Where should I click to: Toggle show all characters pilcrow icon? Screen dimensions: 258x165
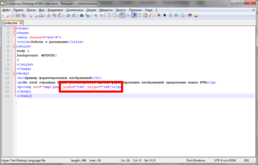pos(128,15)
